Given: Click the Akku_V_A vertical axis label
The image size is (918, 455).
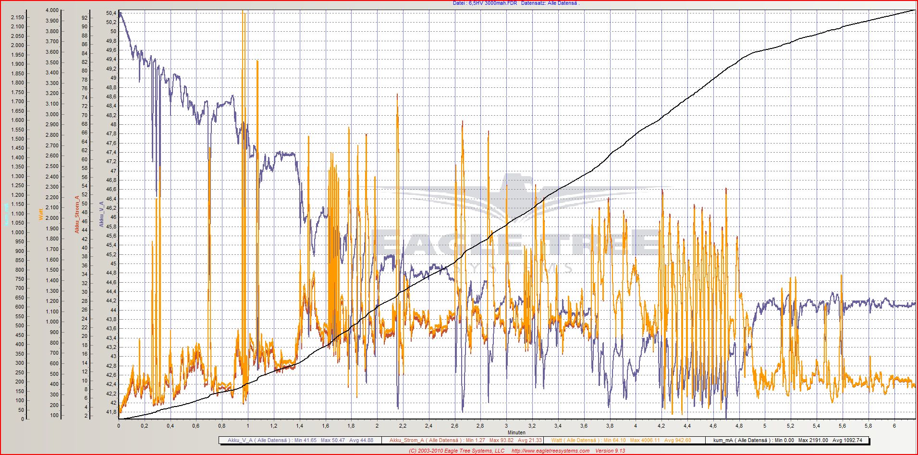Looking at the screenshot, I should tap(101, 214).
